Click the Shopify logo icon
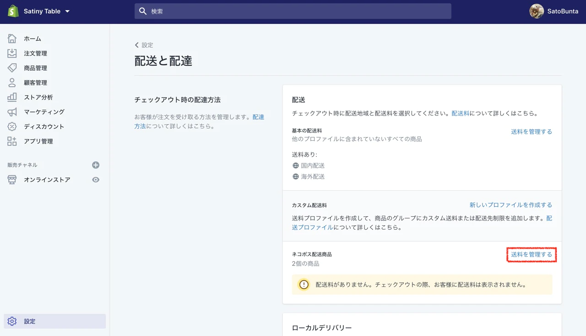Screen dimensions: 586x336 click(x=13, y=11)
